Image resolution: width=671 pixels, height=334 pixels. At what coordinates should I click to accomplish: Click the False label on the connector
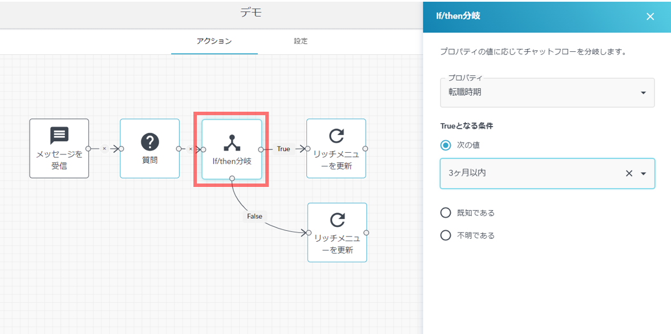click(x=254, y=216)
